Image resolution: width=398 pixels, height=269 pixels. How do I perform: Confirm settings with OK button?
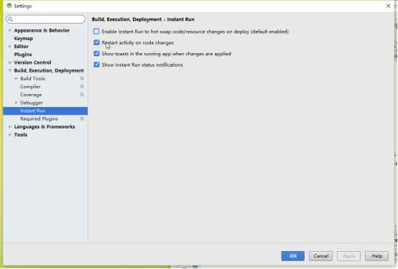tap(292, 256)
